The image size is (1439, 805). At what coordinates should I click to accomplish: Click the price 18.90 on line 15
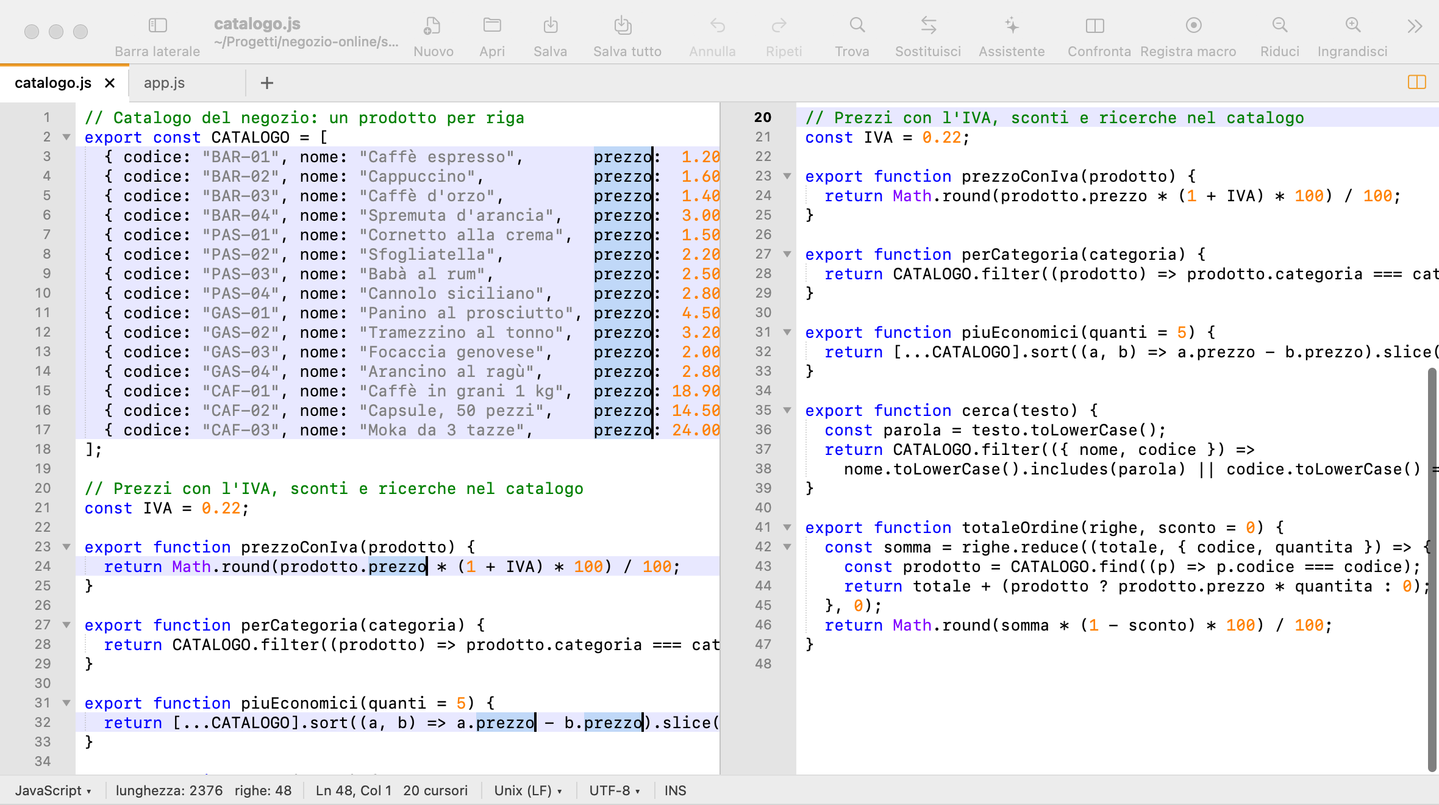(696, 391)
